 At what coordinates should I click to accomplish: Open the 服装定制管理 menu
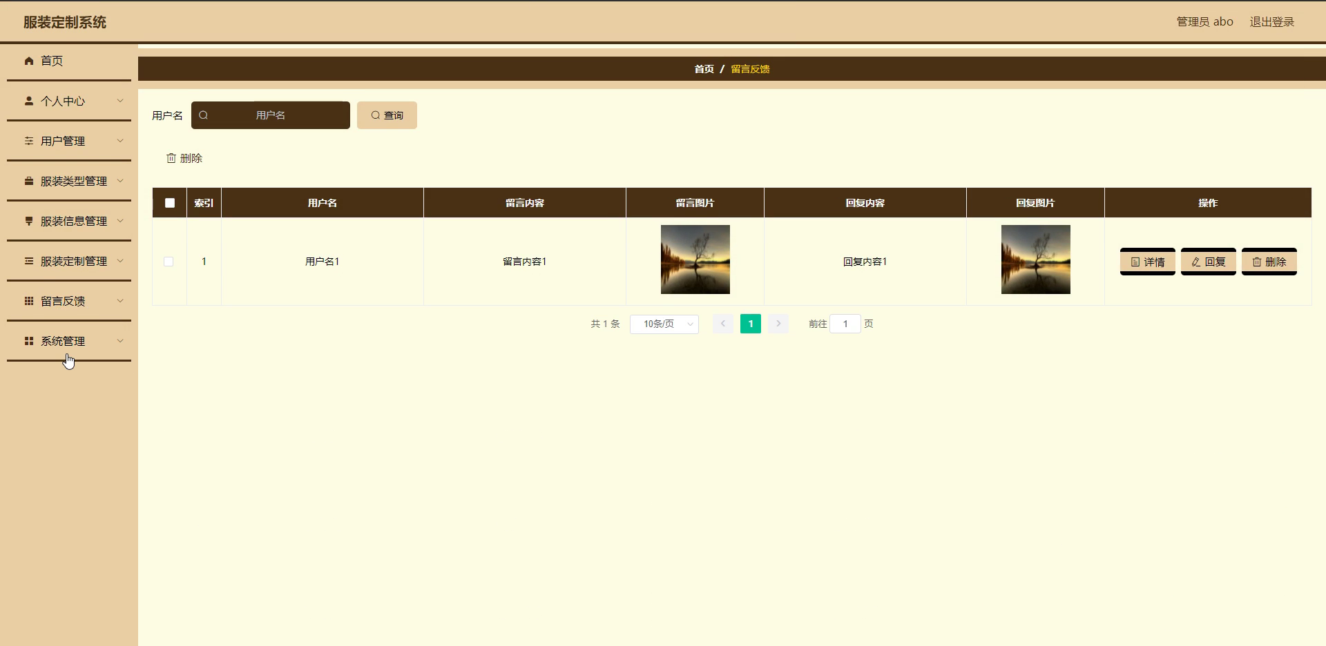point(69,261)
